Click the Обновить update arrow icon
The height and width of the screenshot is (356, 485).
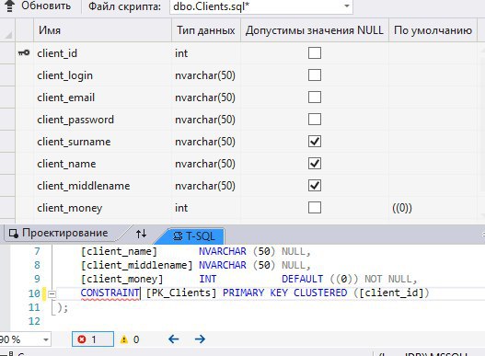tap(9, 6)
